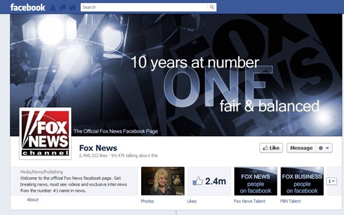
Task: Open the Fox News Talent link
Action: (250, 201)
